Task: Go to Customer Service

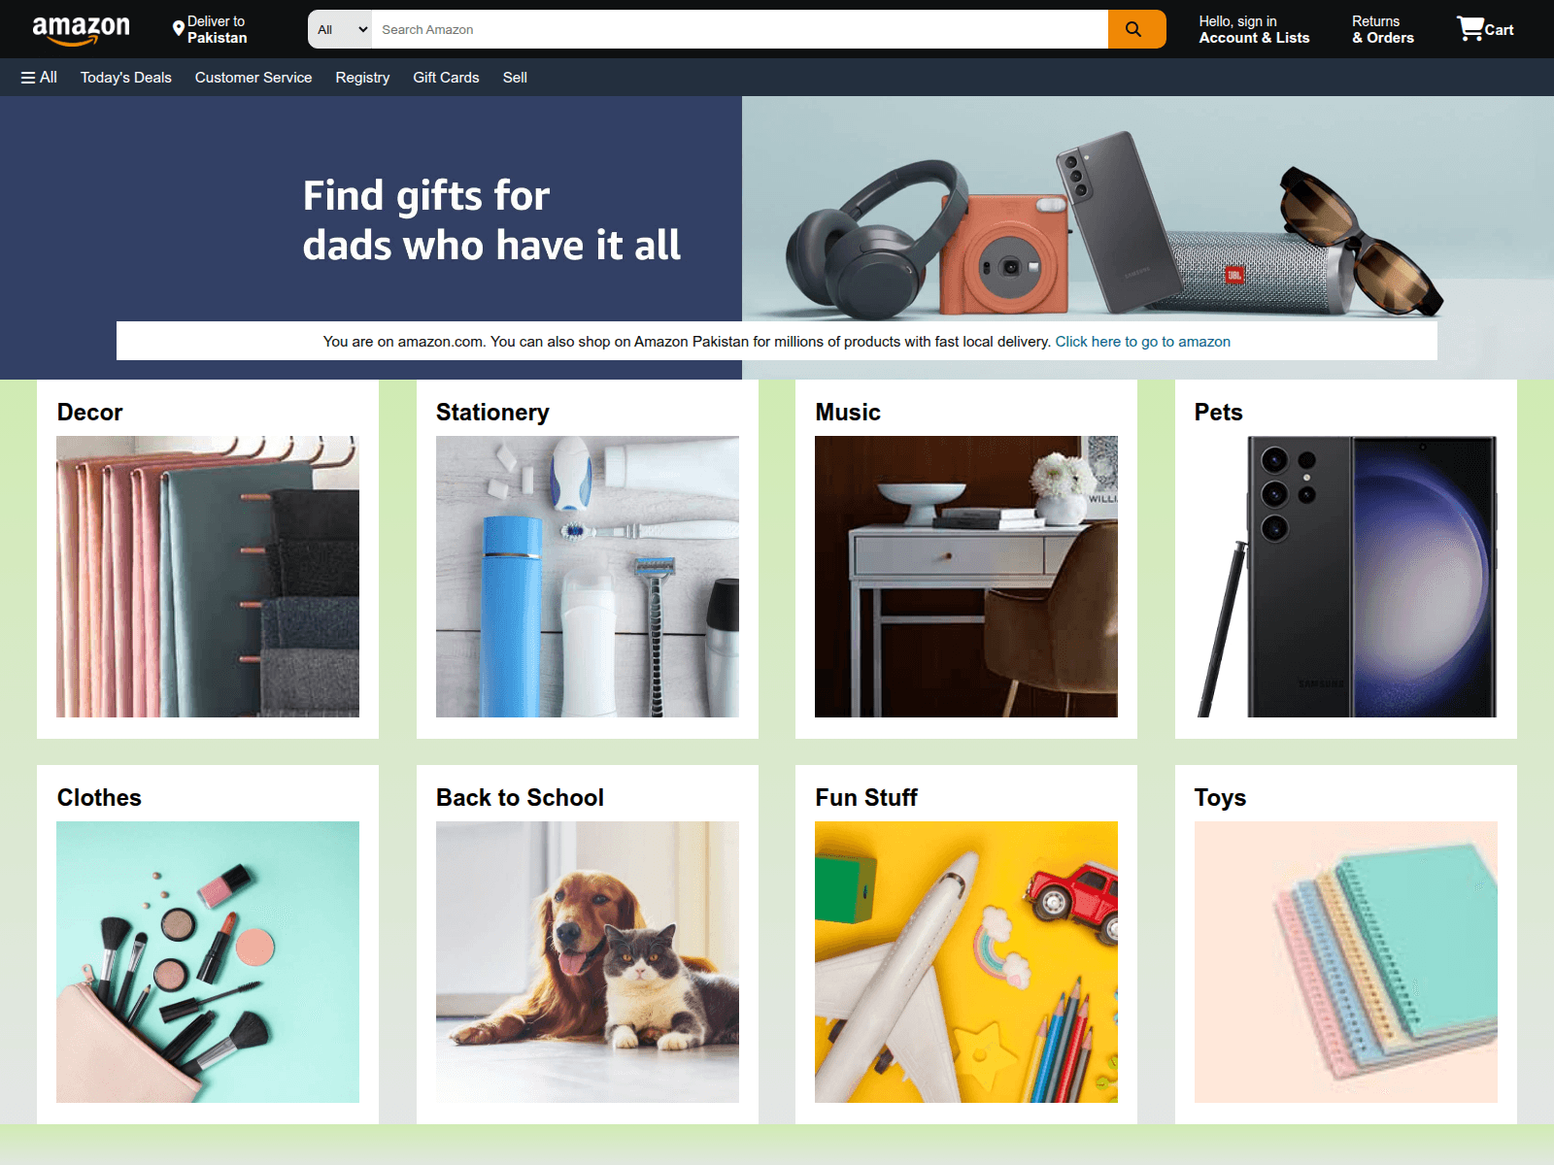Action: [253, 78]
